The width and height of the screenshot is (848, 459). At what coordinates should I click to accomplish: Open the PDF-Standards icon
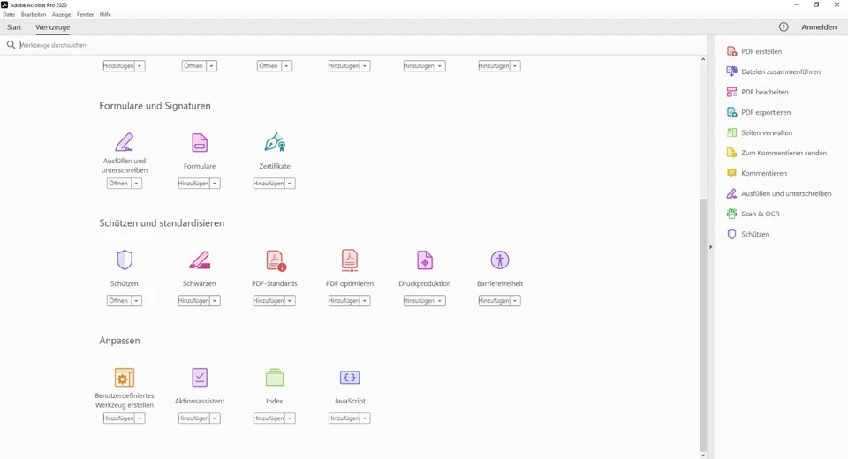[x=276, y=260]
